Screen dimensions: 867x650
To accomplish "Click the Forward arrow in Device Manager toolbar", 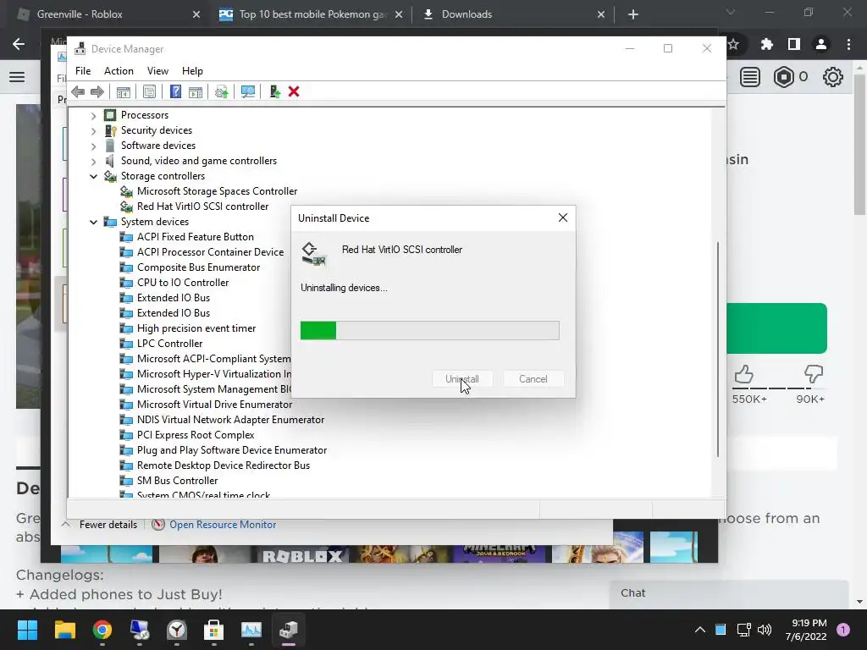I will [97, 91].
